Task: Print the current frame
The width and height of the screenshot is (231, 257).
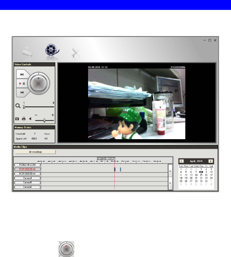Action: (24, 118)
